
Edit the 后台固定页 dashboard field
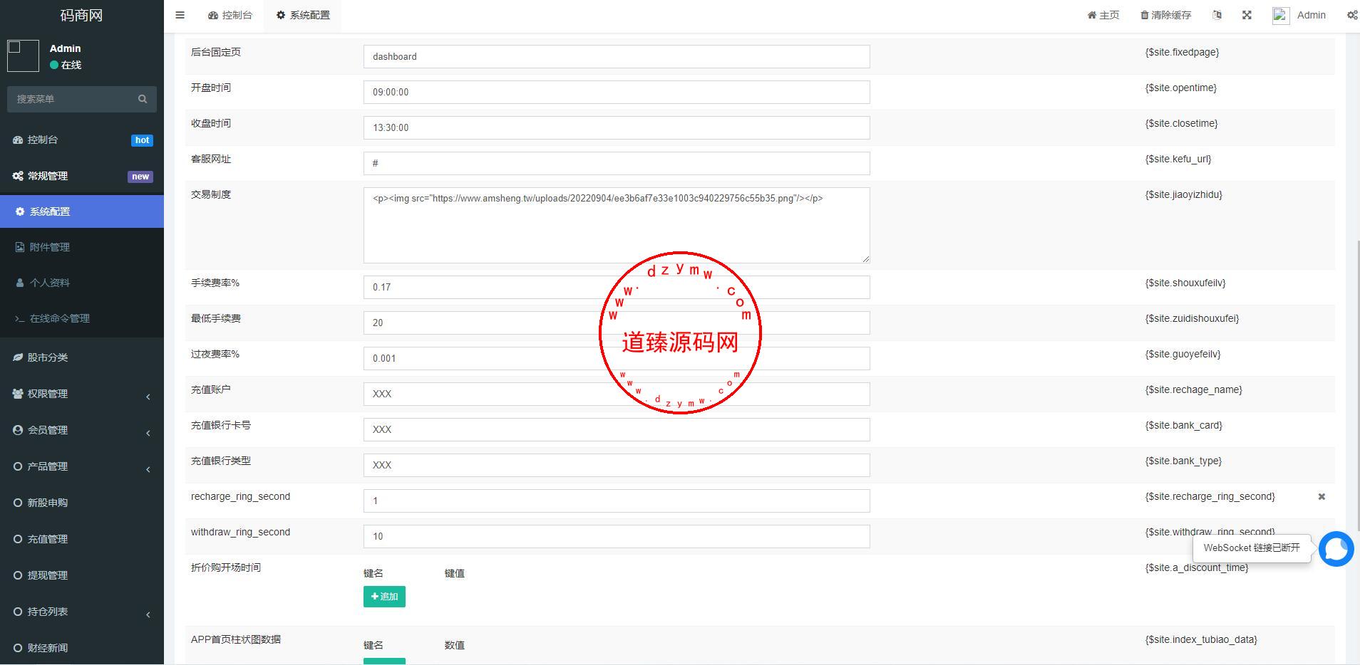[617, 56]
